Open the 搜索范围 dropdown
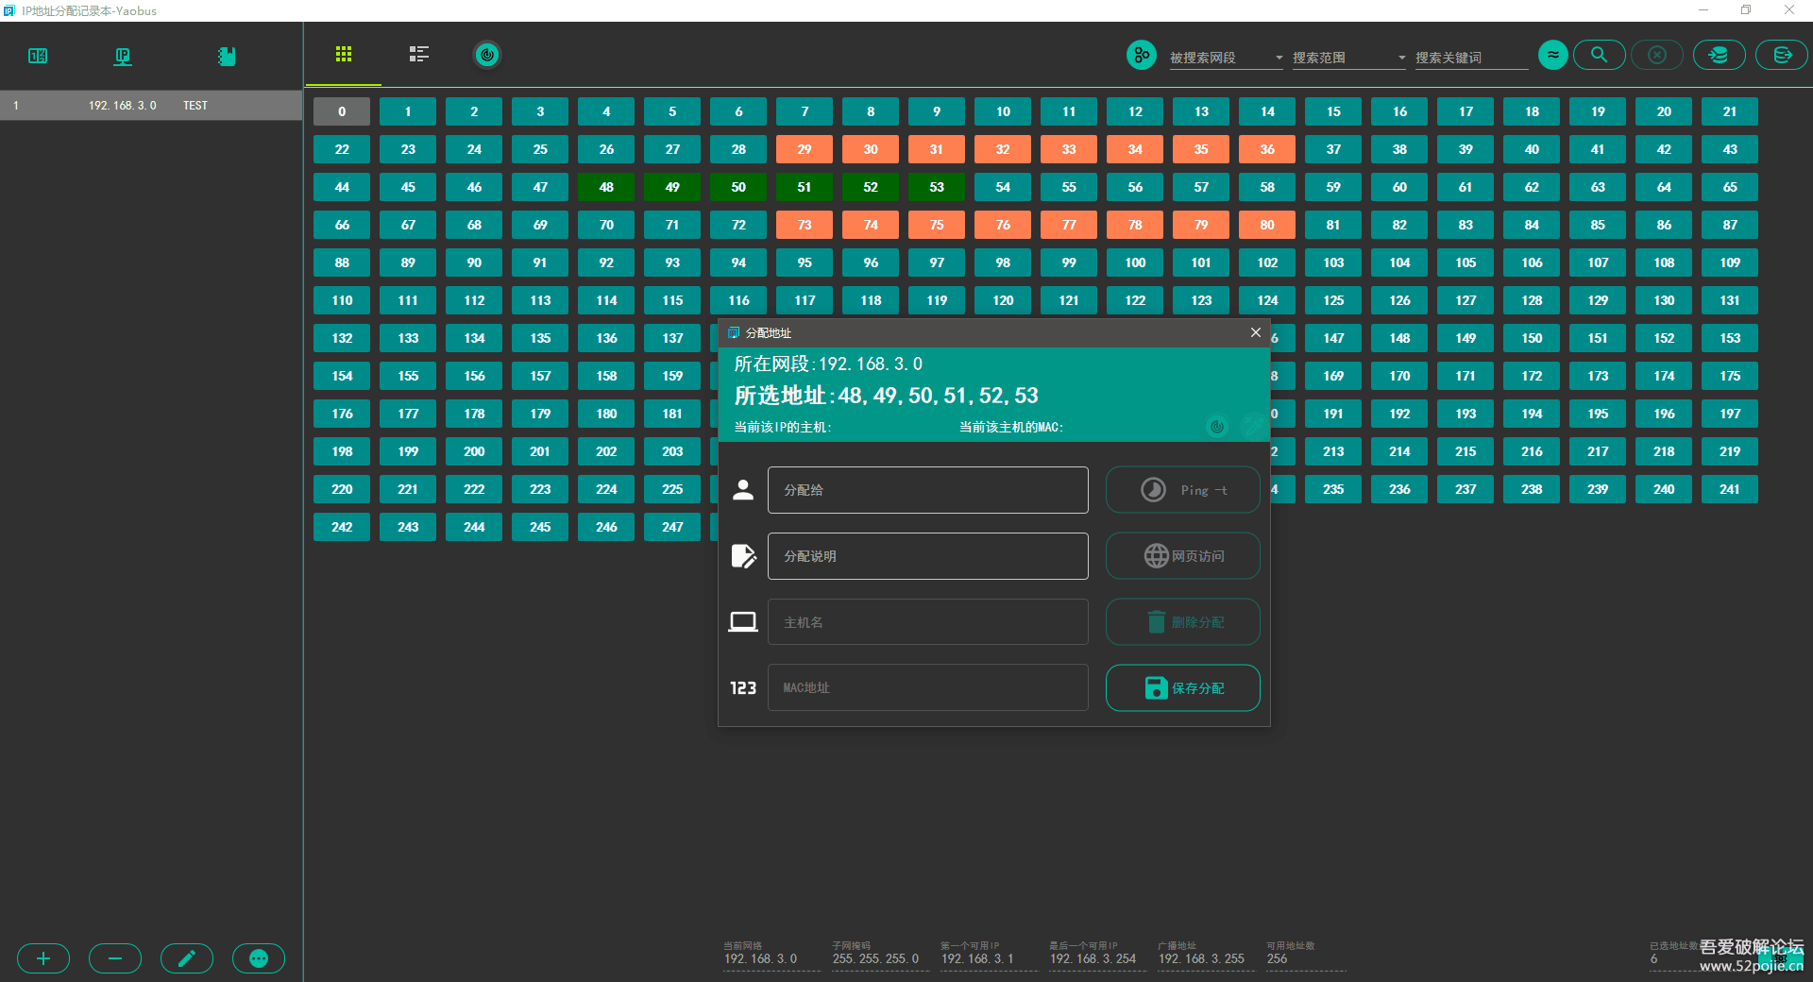 (x=1347, y=58)
